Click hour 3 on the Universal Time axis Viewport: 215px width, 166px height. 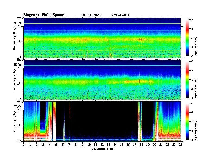tap(43, 145)
